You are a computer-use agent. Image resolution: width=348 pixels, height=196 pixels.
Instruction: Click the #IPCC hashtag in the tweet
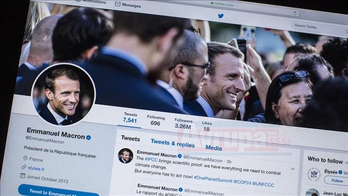tap(151, 159)
